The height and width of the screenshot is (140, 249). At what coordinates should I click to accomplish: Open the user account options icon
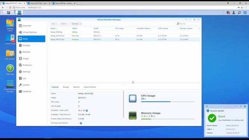point(233,13)
